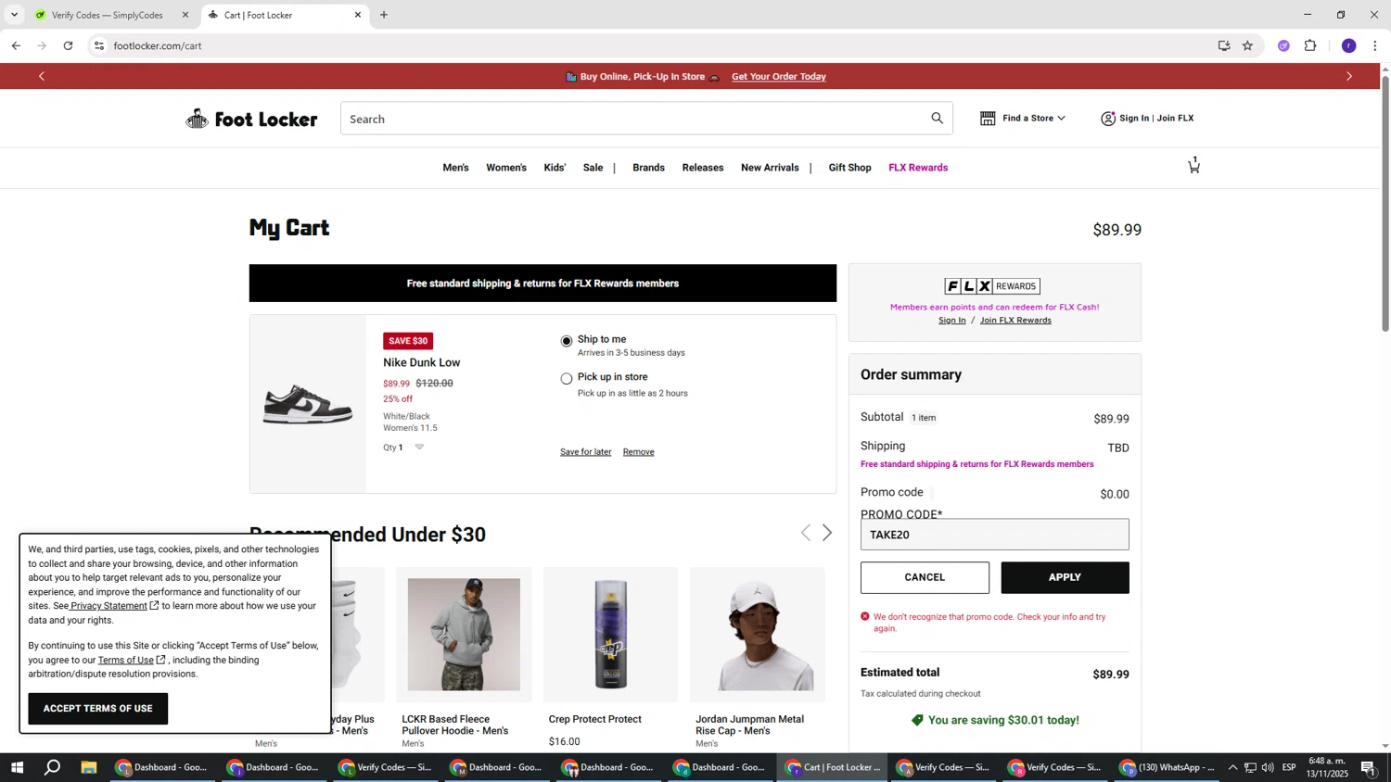The width and height of the screenshot is (1391, 782).
Task: Remove the Nike Dunk Low item
Action: pyautogui.click(x=638, y=452)
